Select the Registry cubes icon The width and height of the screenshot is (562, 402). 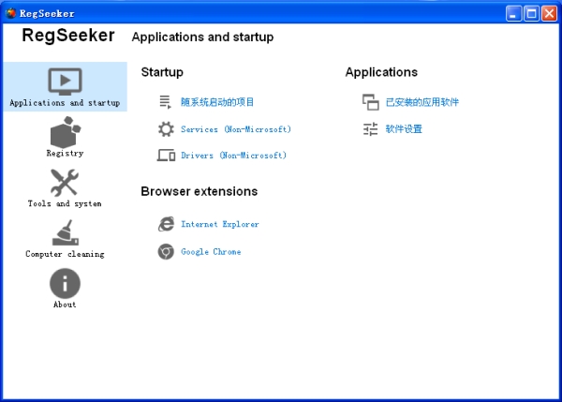[66, 131]
